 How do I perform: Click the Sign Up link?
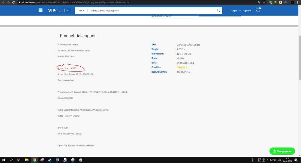(247, 10)
